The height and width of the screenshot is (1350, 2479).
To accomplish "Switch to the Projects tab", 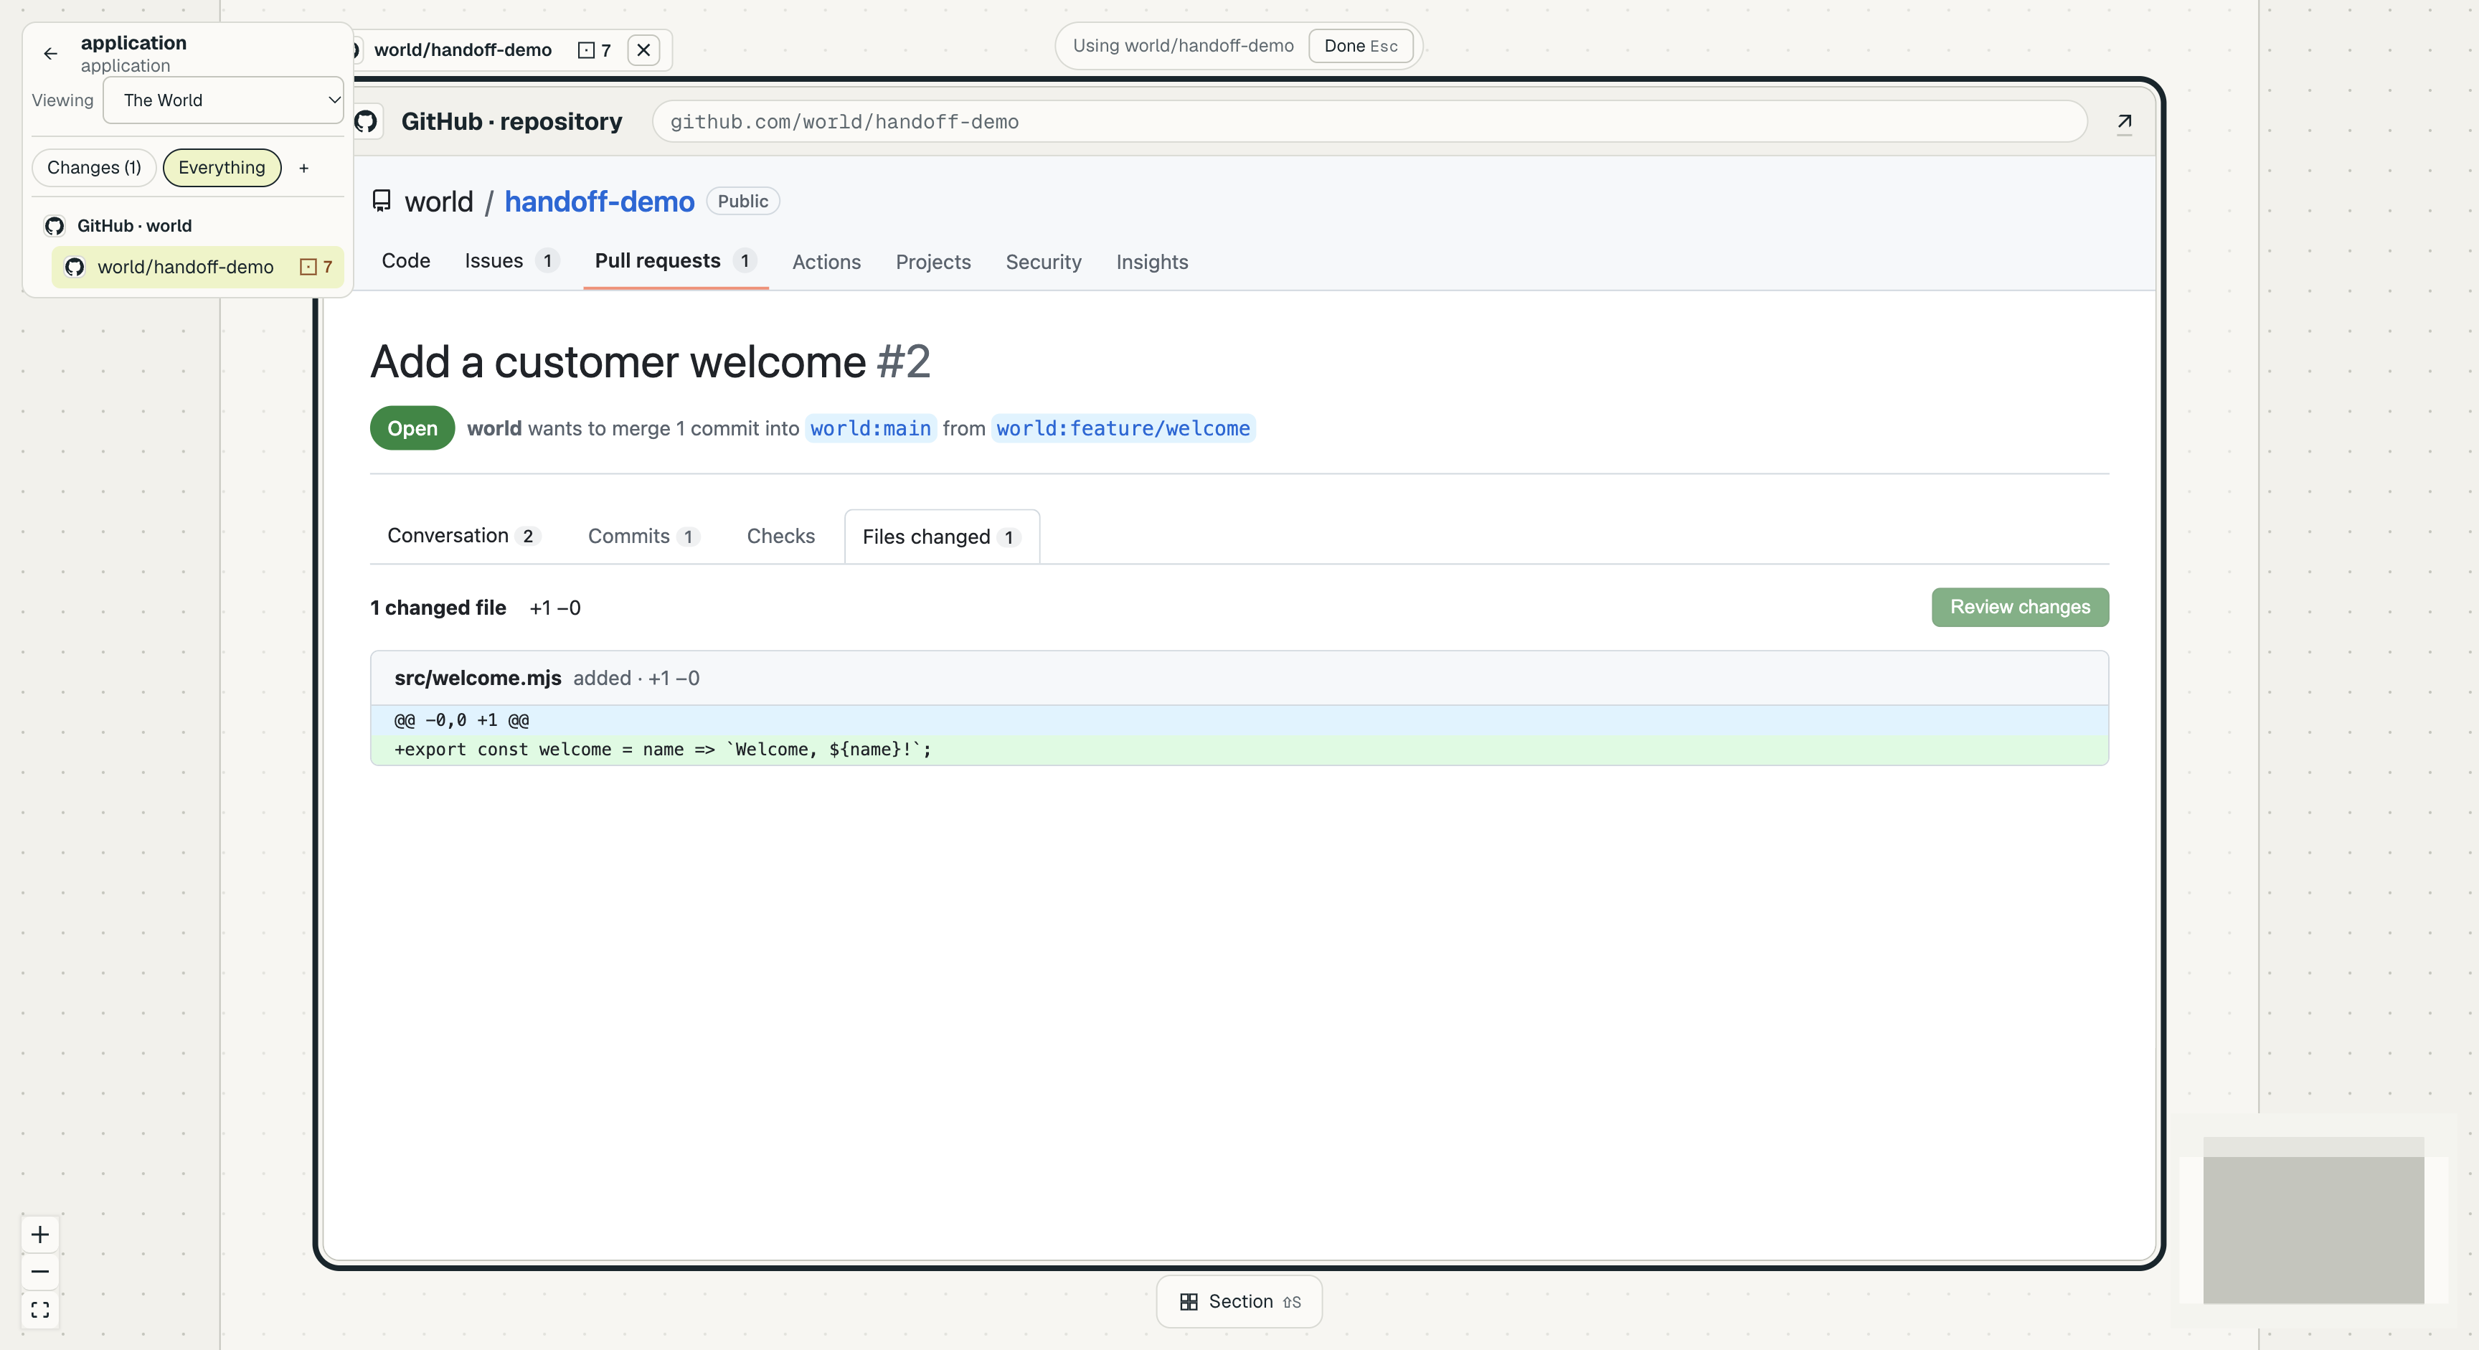I will coord(933,262).
